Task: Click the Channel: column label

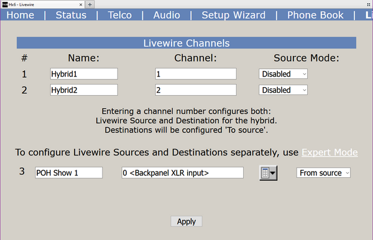Action: point(195,58)
